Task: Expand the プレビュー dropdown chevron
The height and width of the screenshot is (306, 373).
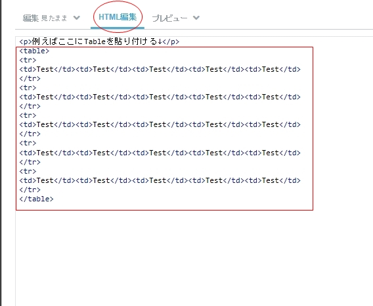Action: (x=196, y=18)
